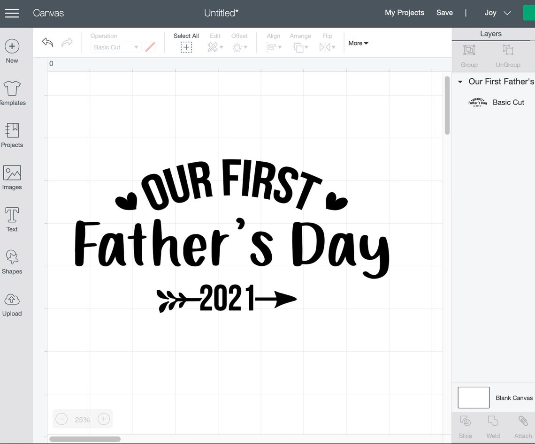Click the Select All icon

point(186,47)
